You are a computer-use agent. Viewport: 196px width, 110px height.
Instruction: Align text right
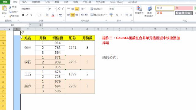point(77,15)
